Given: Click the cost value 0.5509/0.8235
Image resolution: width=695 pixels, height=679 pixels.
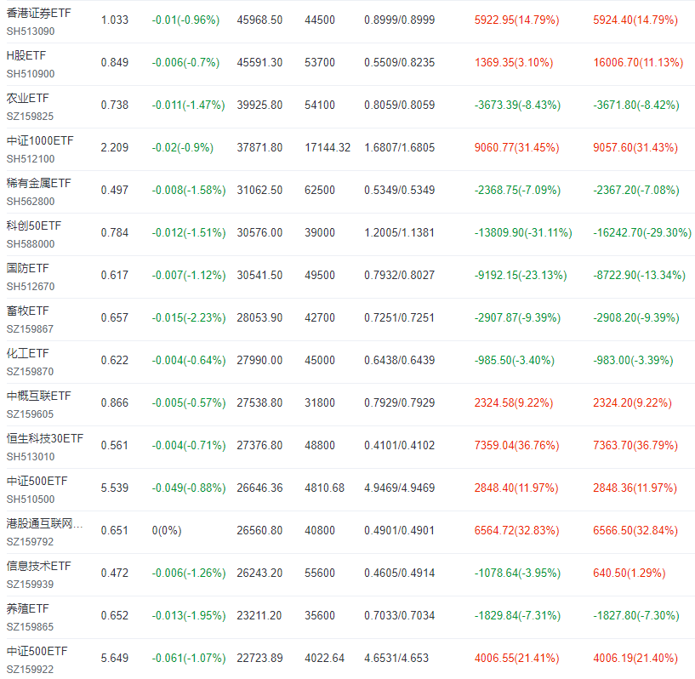Looking at the screenshot, I should point(399,63).
